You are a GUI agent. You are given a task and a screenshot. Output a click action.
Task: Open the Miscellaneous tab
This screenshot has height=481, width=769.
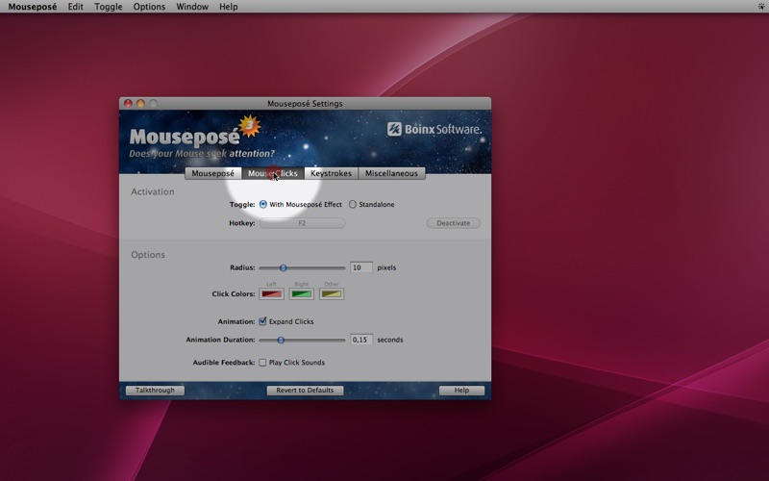click(x=391, y=174)
